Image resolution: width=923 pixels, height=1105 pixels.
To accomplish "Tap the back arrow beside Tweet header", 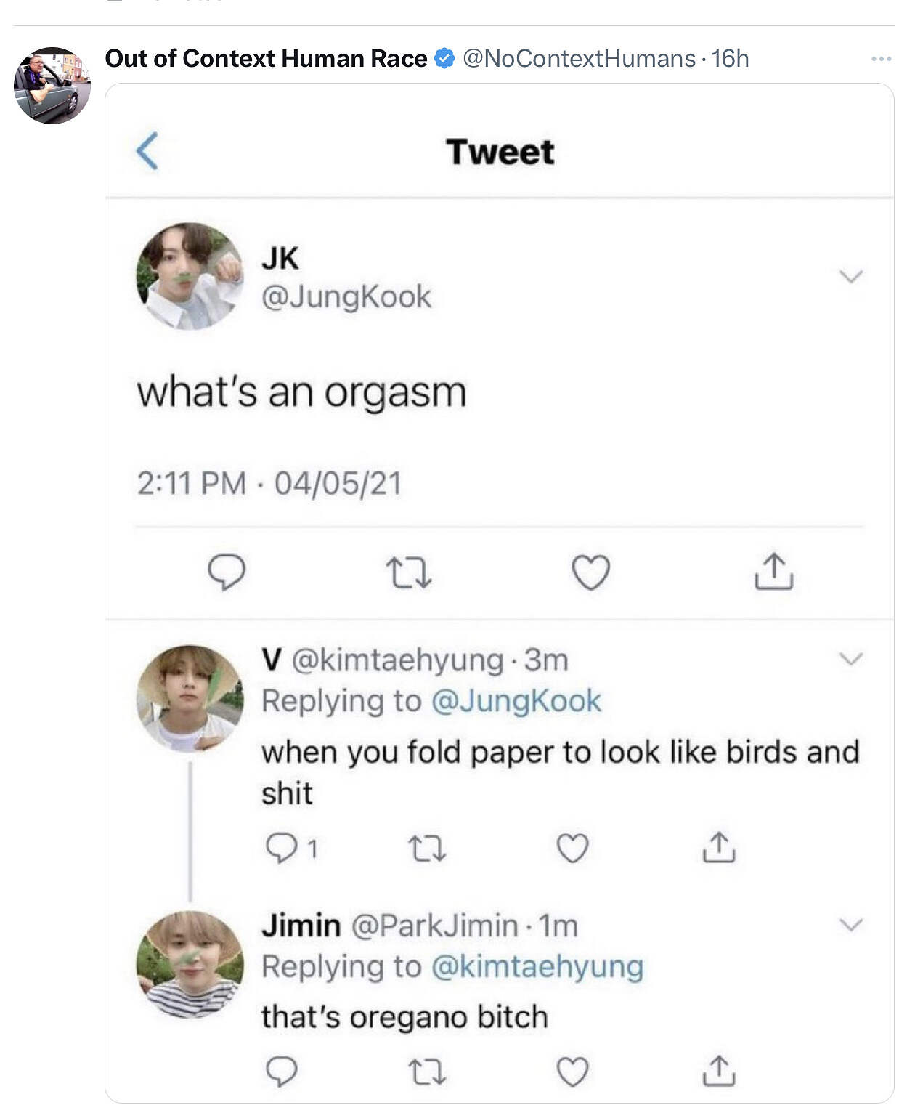I will pos(147,151).
